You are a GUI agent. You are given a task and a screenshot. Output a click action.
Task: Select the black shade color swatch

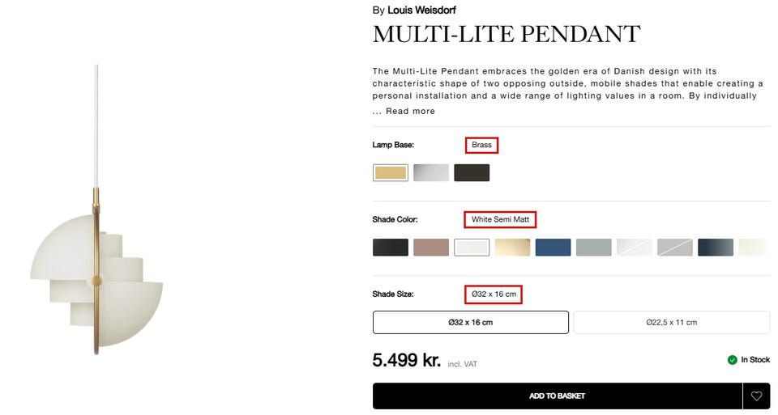[391, 248]
